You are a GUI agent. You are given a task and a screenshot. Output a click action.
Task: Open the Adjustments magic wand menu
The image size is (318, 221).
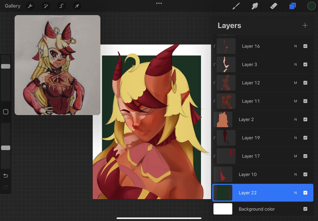(46, 6)
